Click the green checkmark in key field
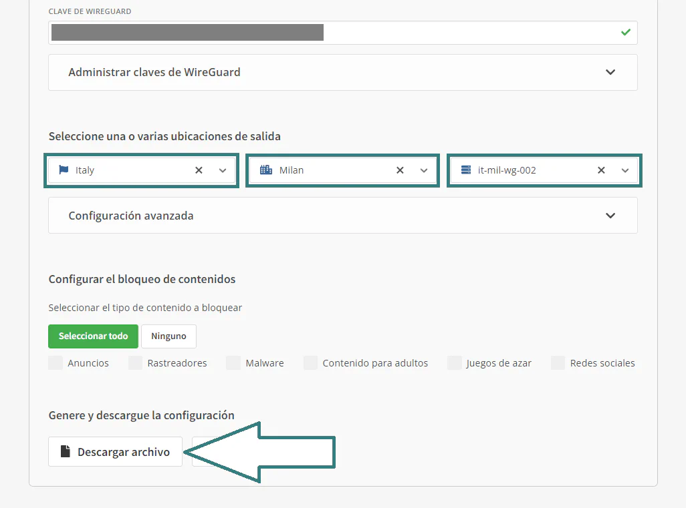The width and height of the screenshot is (686, 508). coord(626,32)
